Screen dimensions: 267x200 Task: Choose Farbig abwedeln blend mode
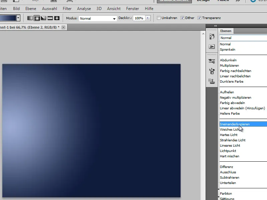click(x=243, y=103)
